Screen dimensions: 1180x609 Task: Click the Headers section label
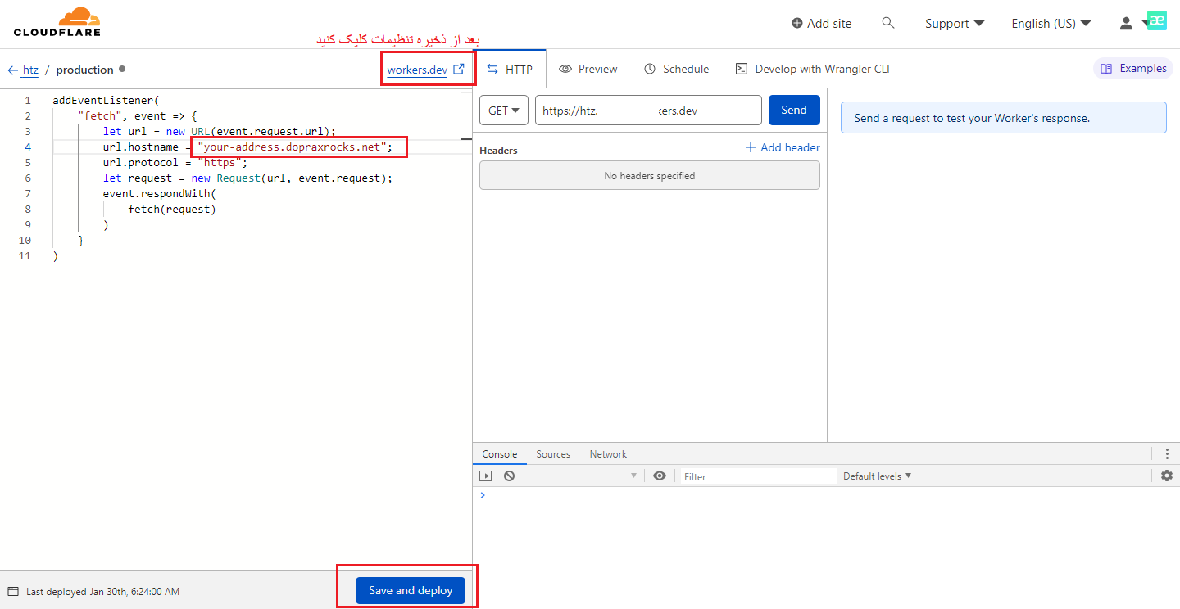click(498, 151)
